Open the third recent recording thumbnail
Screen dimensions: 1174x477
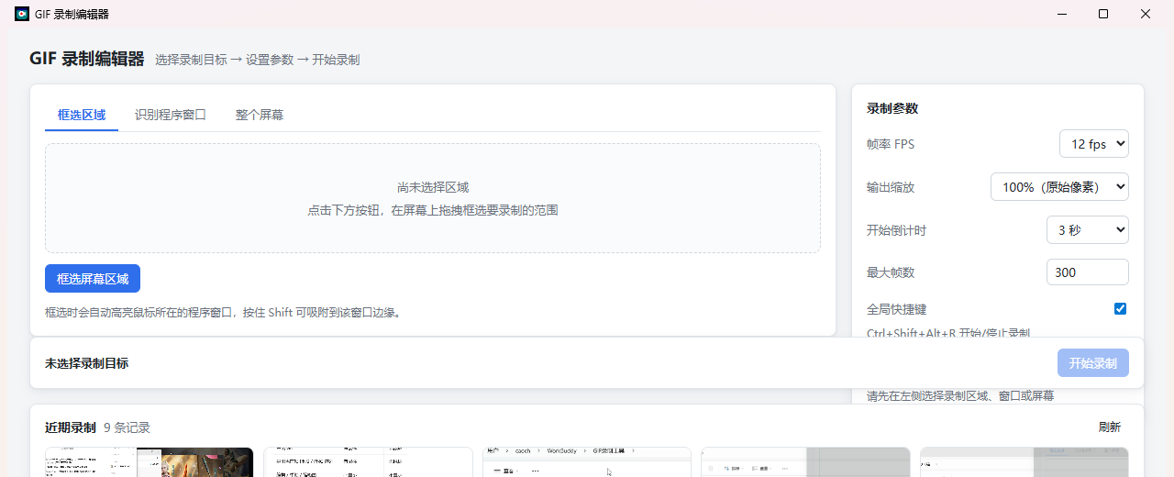pyautogui.click(x=587, y=462)
